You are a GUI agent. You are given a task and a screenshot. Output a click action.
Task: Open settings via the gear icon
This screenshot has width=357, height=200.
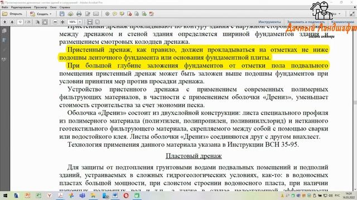pyautogui.click(x=107, y=14)
